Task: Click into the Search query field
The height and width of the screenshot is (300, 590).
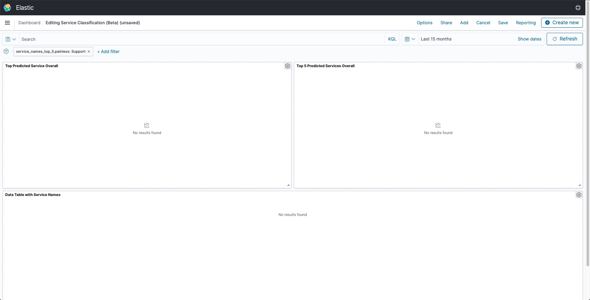Action: pos(202,39)
